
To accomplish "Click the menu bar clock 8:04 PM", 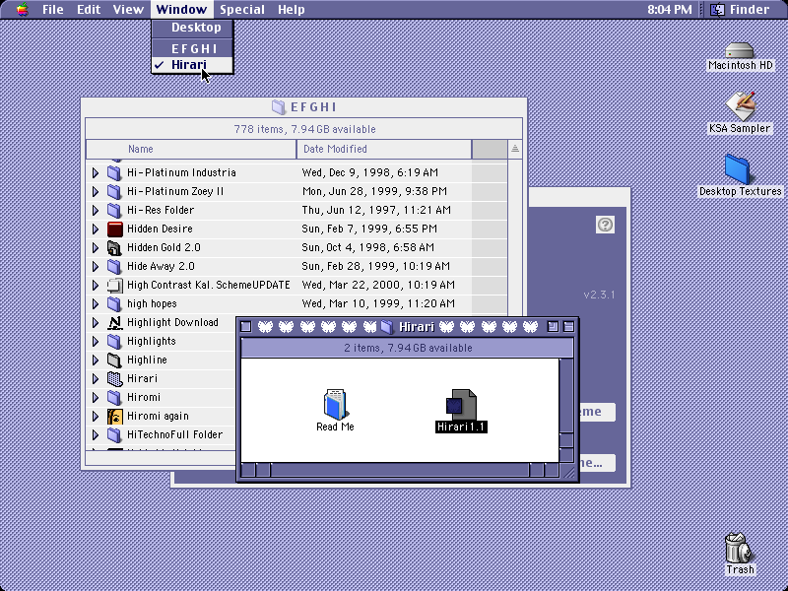I will [x=669, y=9].
